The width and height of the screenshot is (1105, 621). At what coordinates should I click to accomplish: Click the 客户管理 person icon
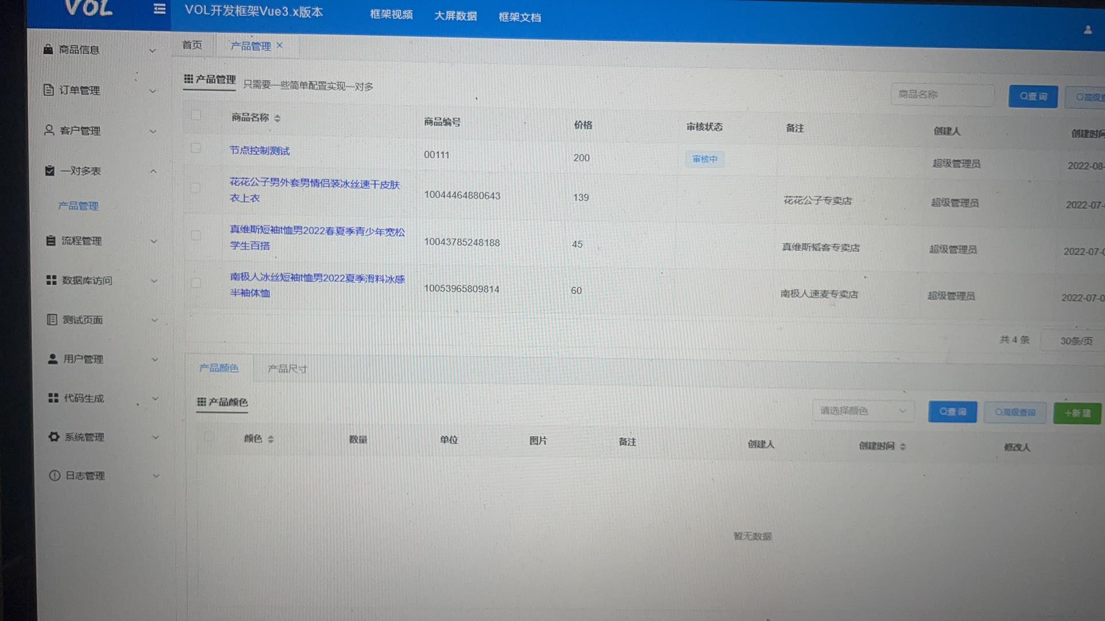49,131
